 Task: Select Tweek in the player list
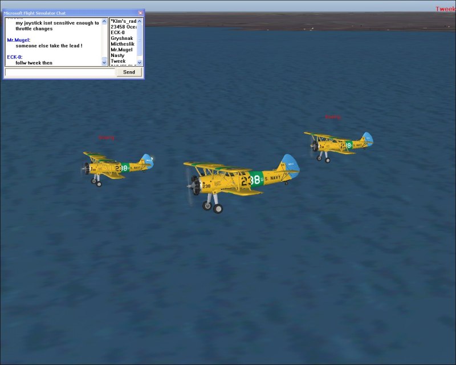[x=118, y=61]
